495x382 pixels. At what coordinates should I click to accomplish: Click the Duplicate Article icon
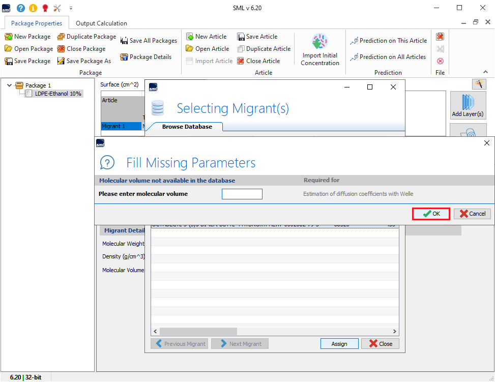[241, 49]
